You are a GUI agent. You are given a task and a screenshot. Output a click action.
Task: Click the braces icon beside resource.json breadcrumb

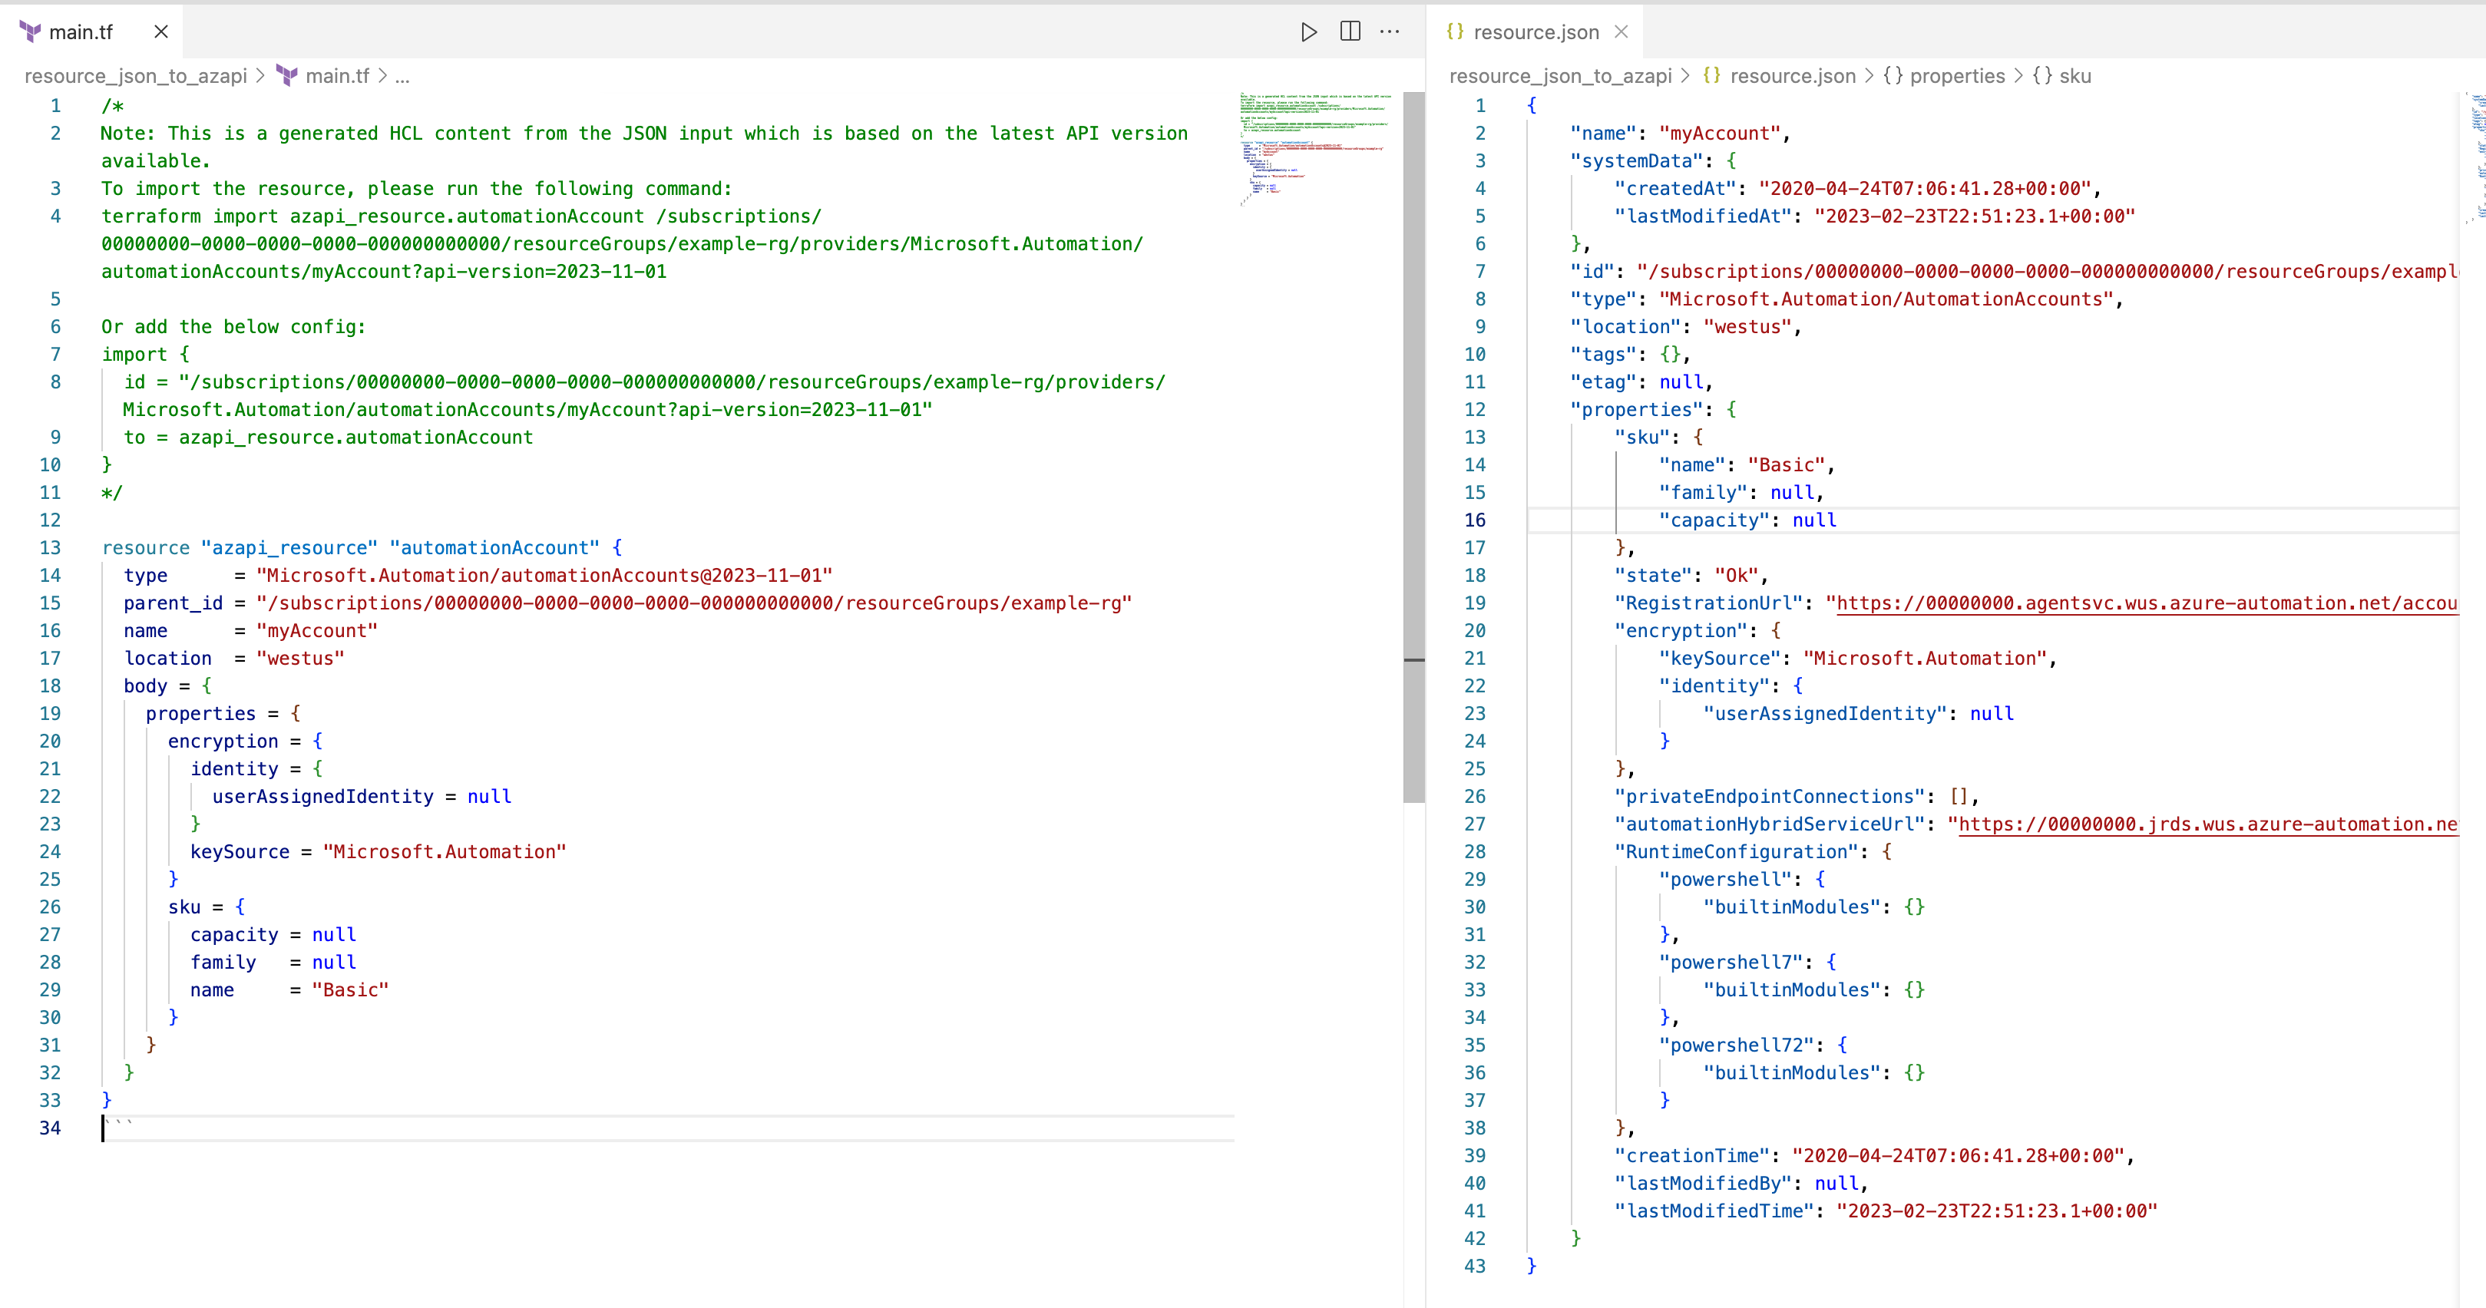click(1712, 76)
